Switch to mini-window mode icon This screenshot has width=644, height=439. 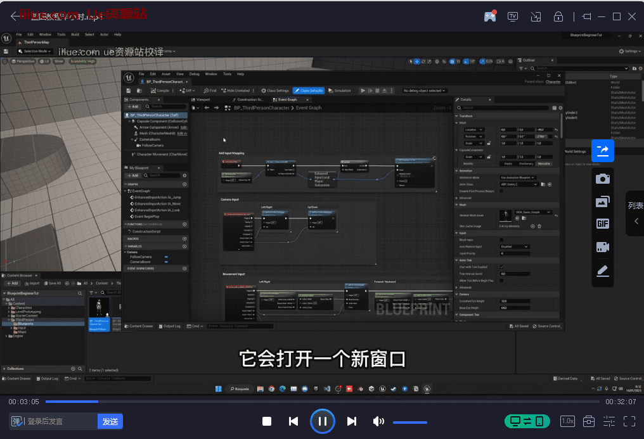click(x=536, y=16)
